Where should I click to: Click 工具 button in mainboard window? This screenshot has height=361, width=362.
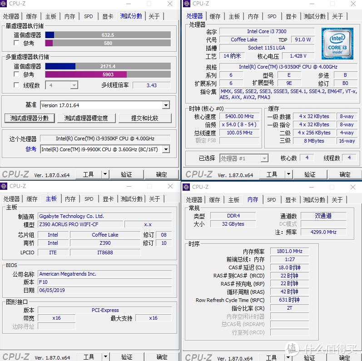89,357
